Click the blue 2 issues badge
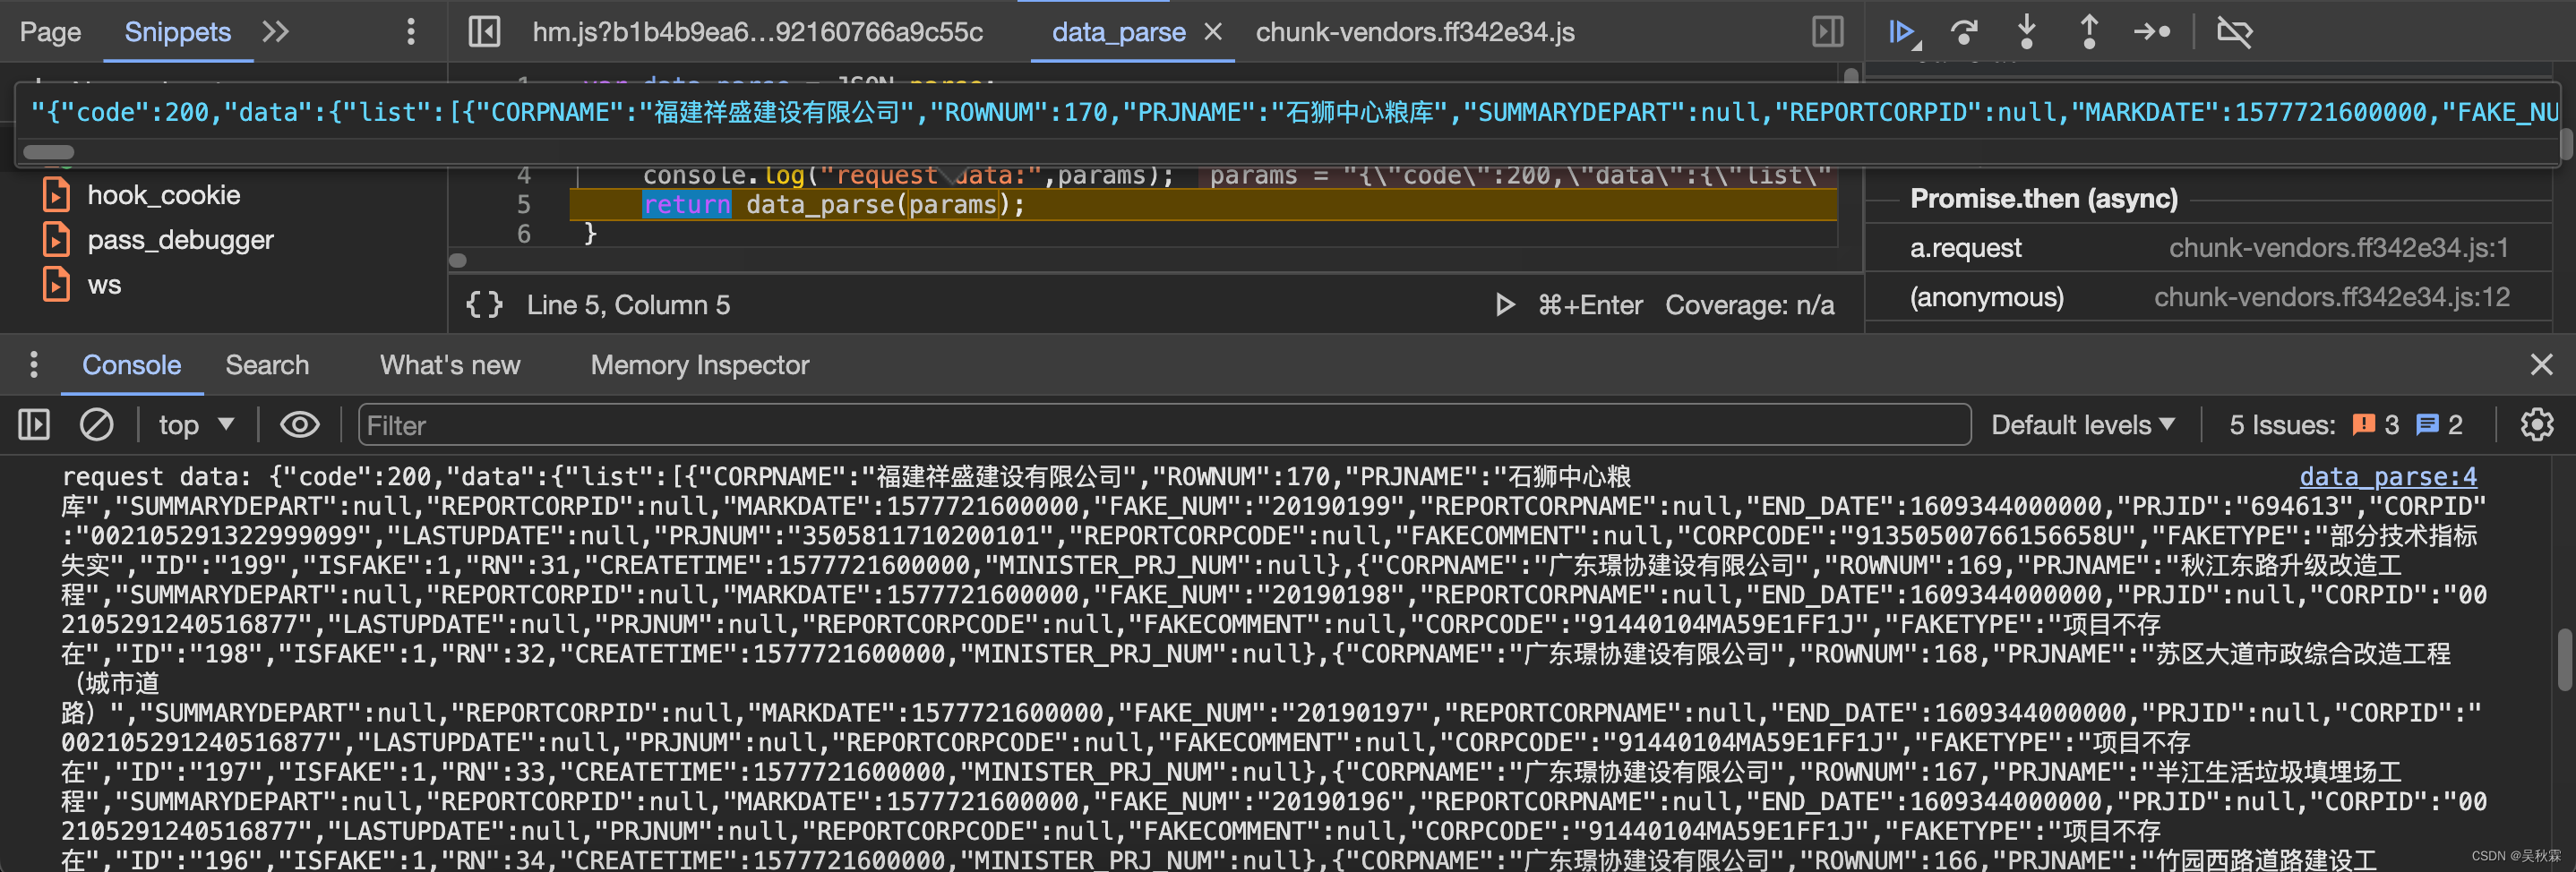This screenshot has height=872, width=2576. 2439,426
